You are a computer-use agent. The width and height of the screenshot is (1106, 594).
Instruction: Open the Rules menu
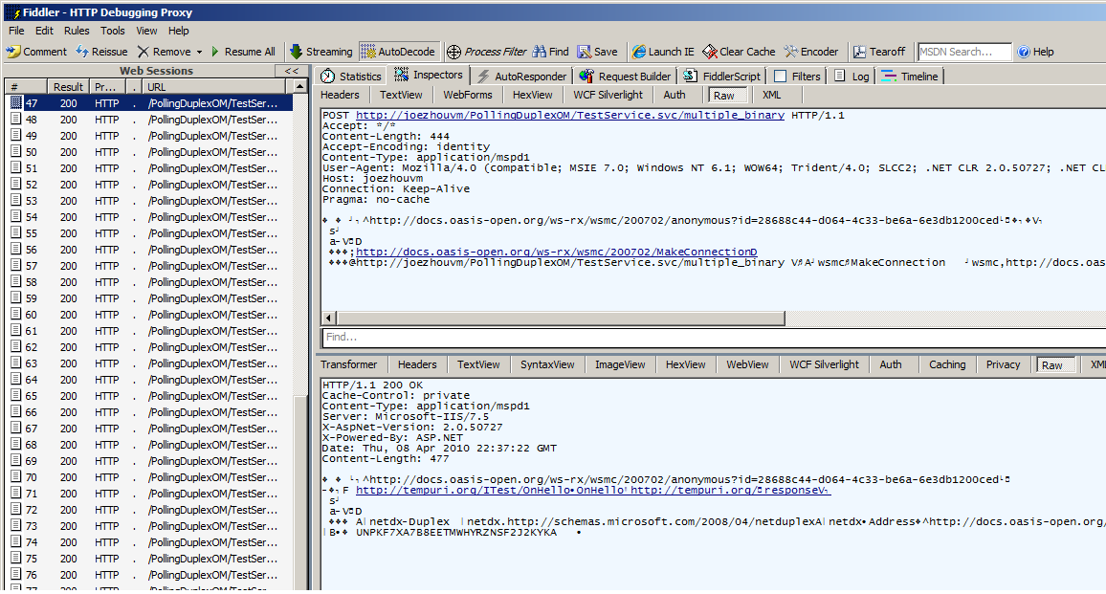[77, 31]
